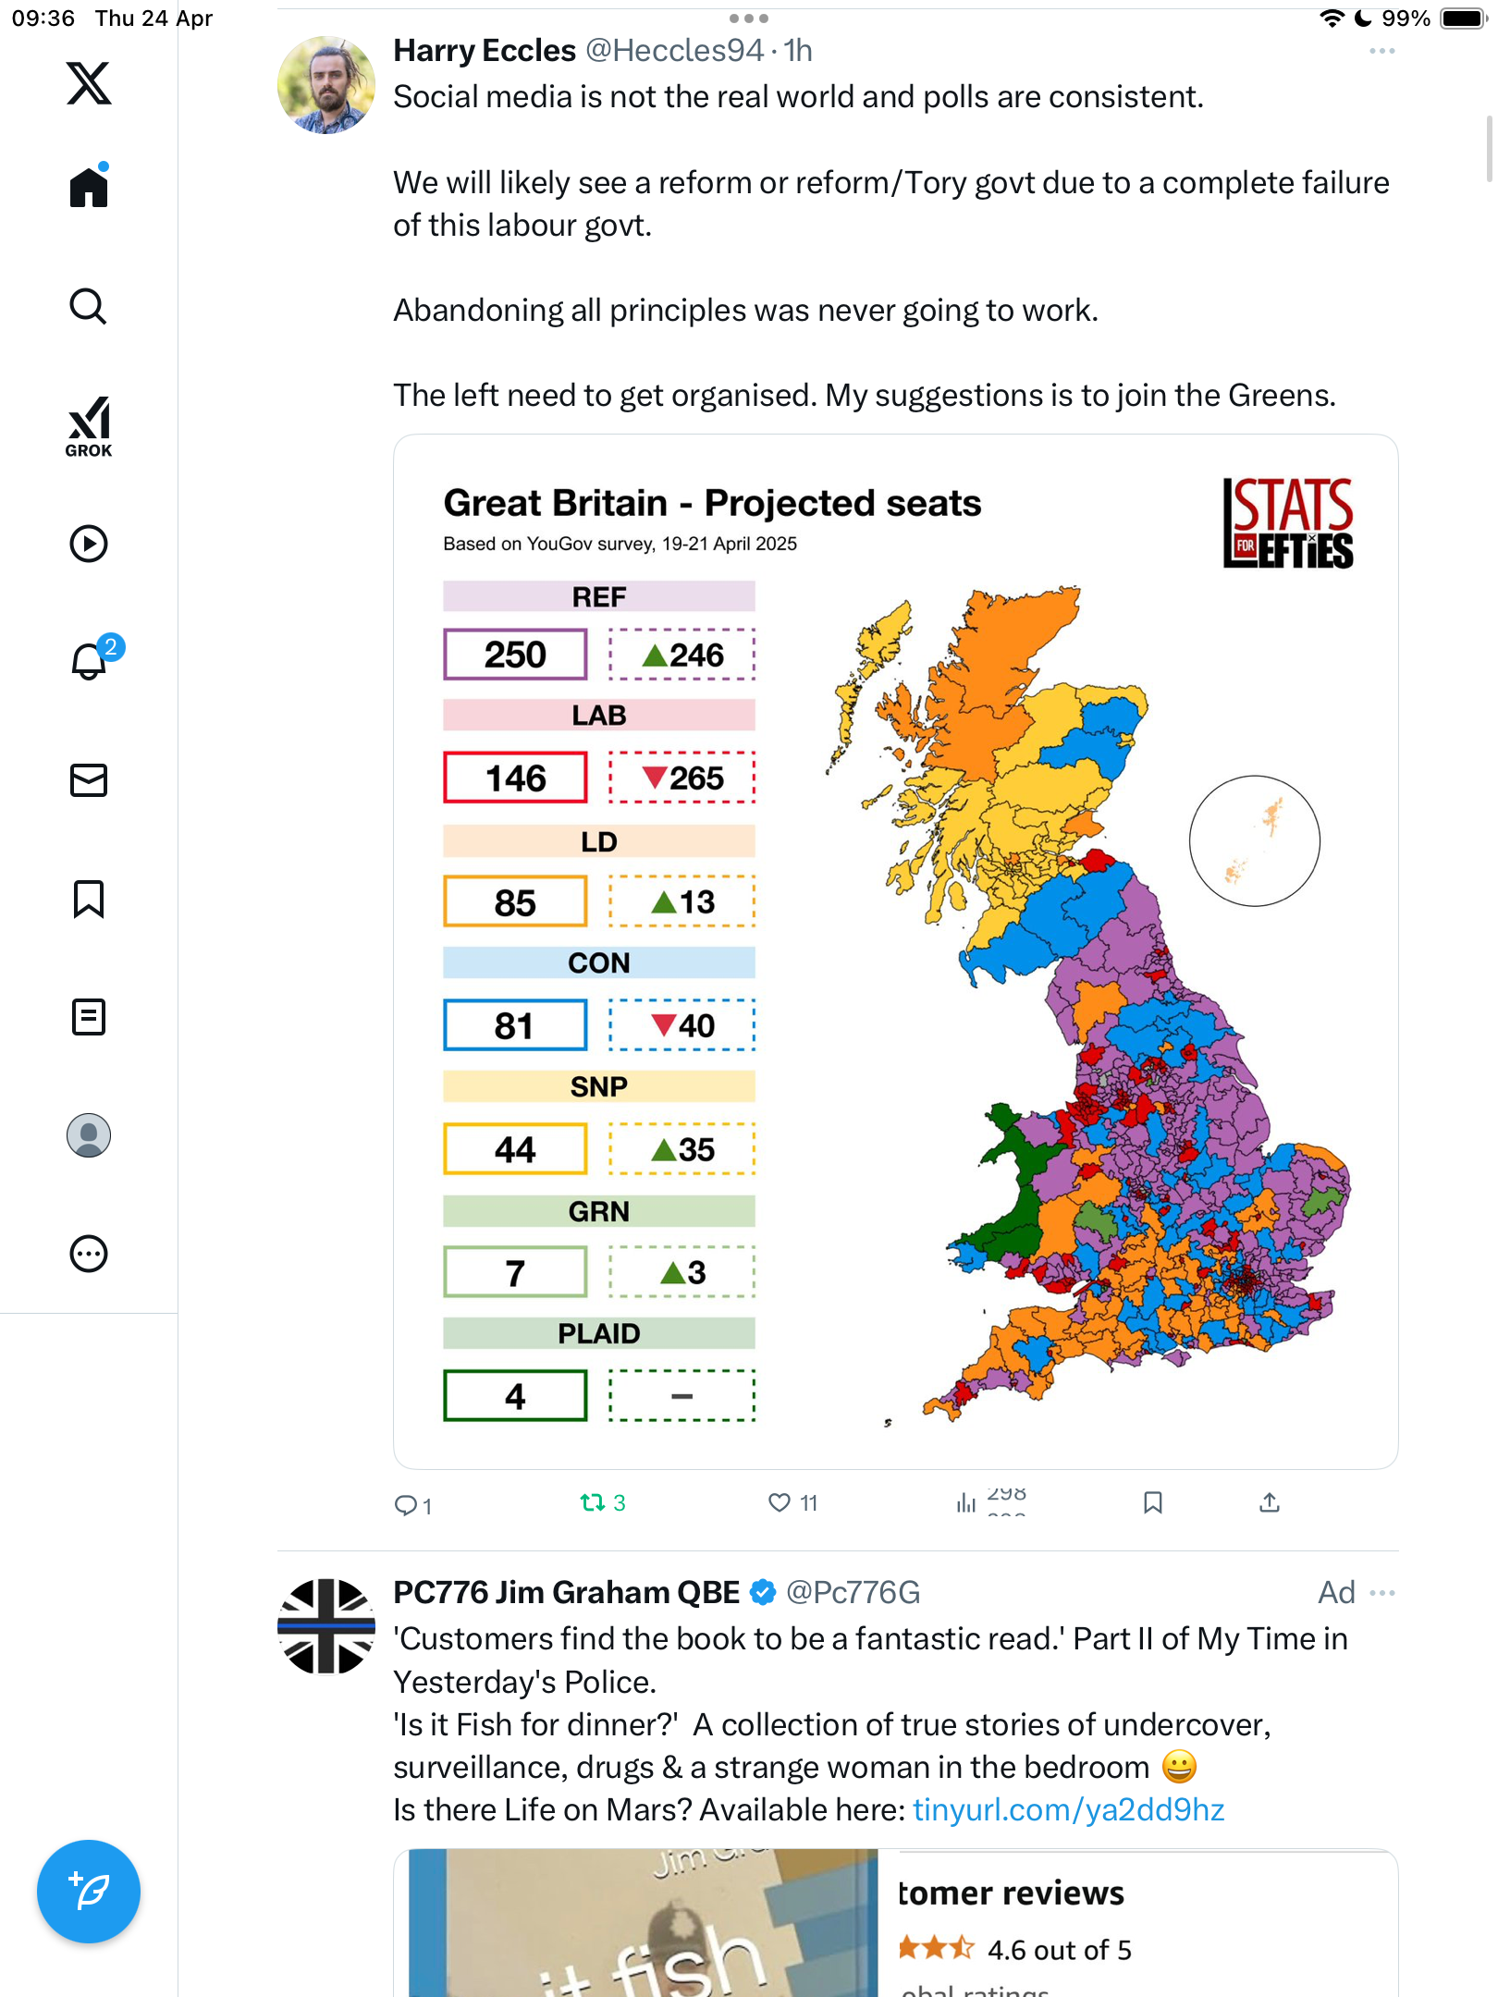Open options menu on Harry Eccles' post

(x=1381, y=51)
